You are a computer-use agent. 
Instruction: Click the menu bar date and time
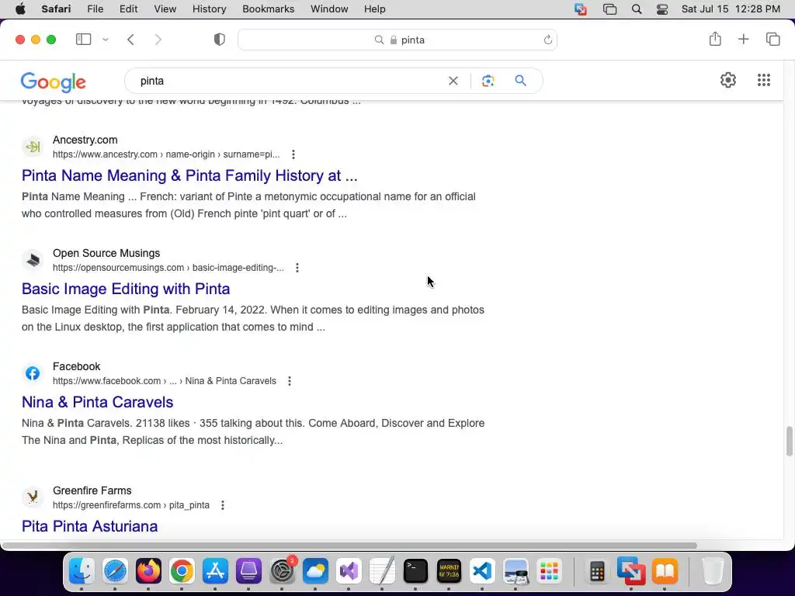click(x=731, y=9)
